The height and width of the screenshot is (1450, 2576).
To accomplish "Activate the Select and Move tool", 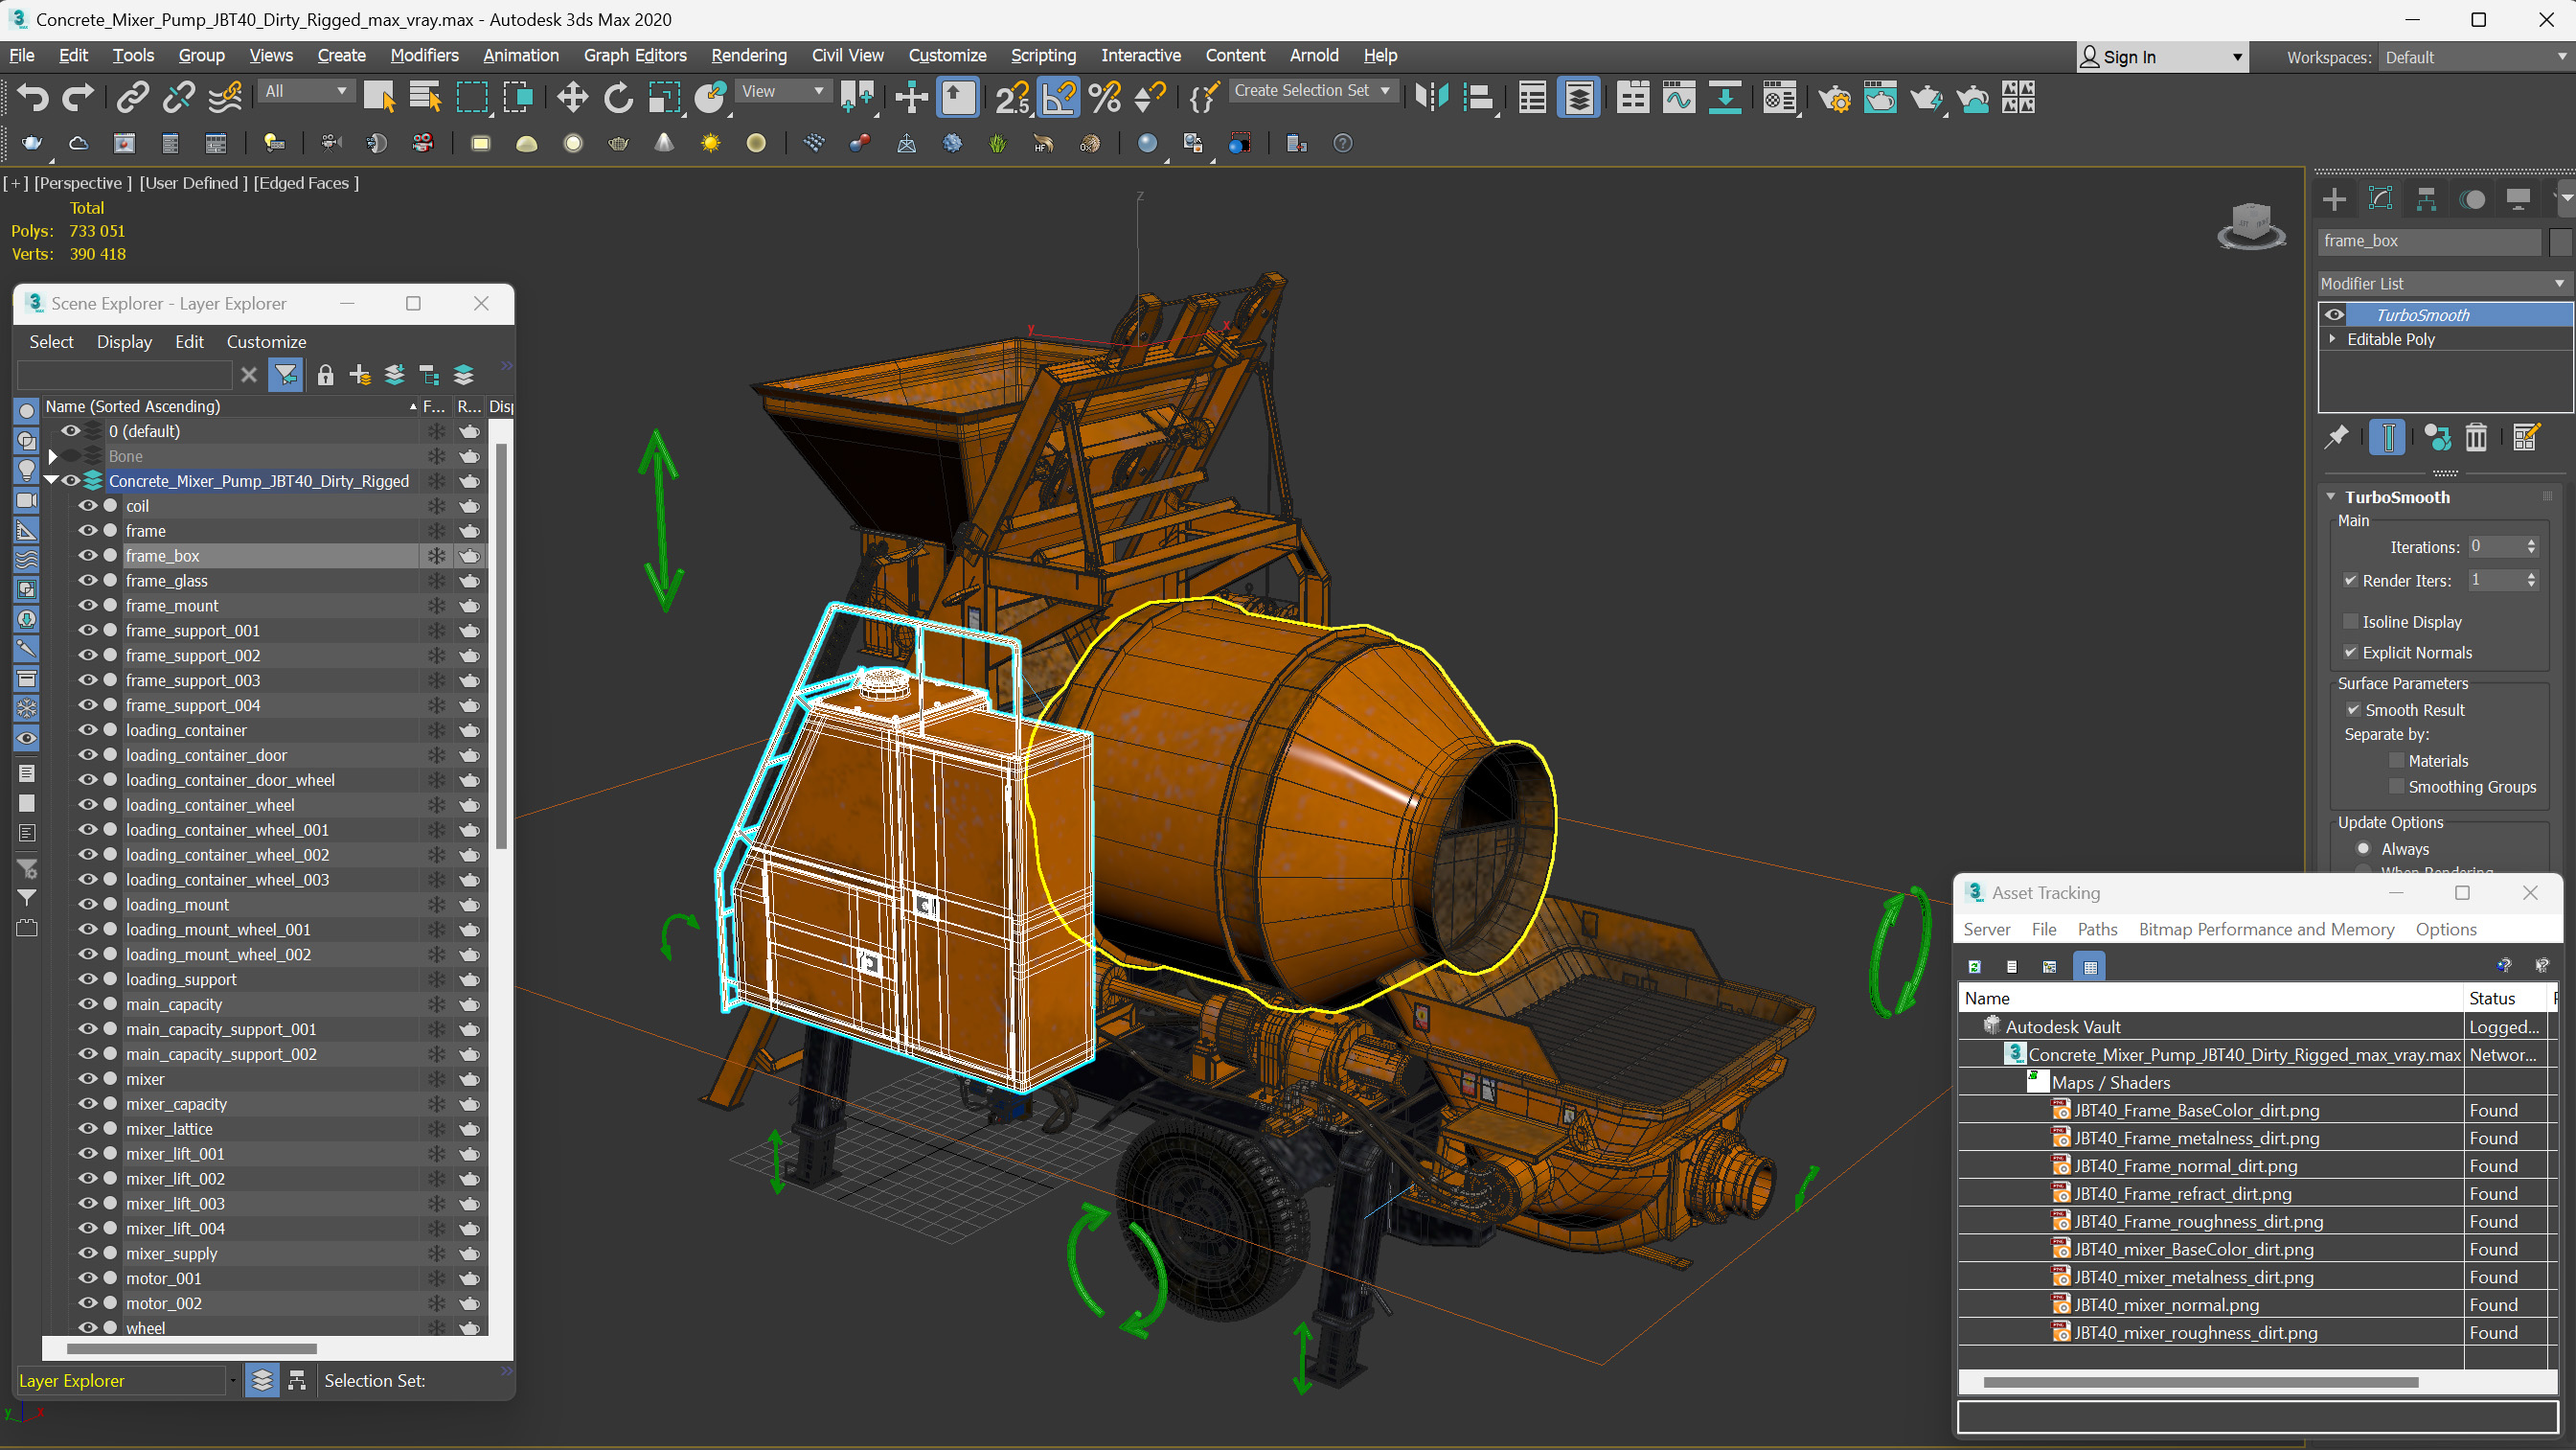I will pos(572,97).
